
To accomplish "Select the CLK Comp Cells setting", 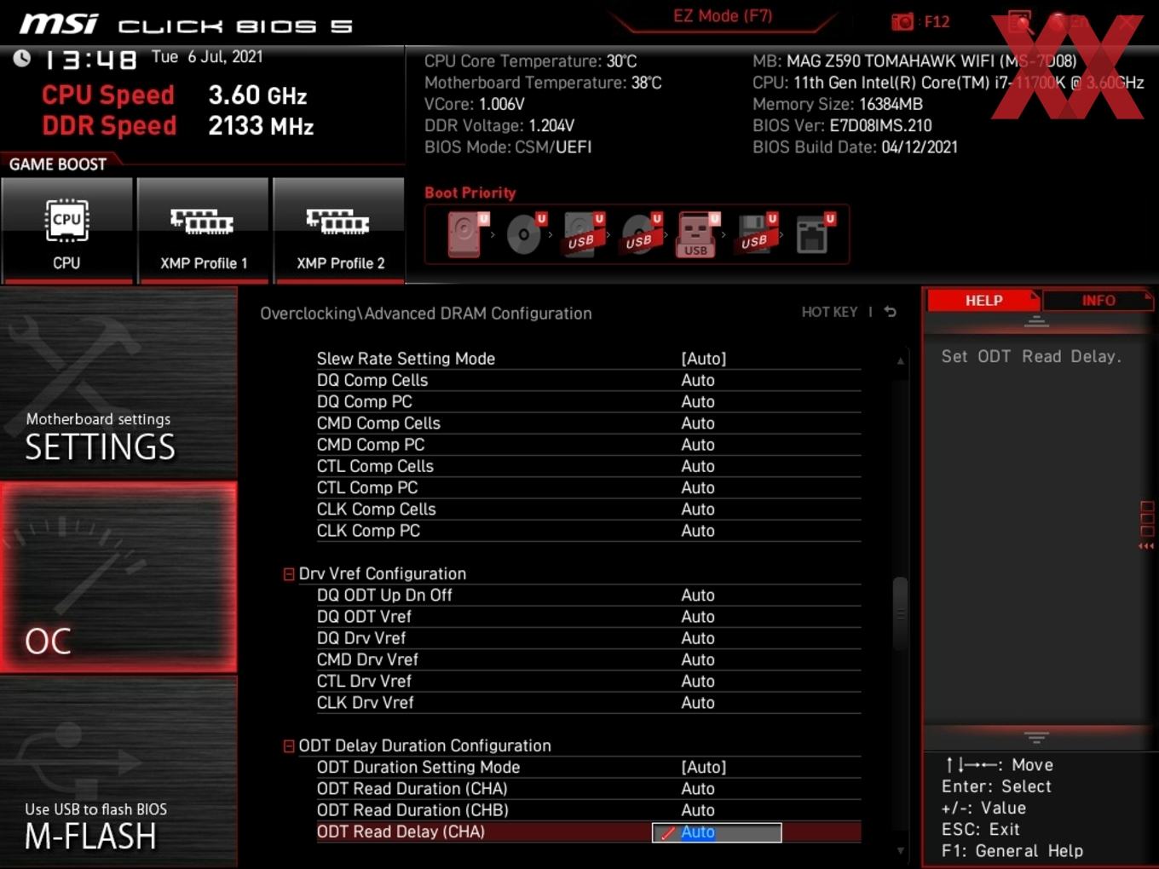I will tap(589, 509).
